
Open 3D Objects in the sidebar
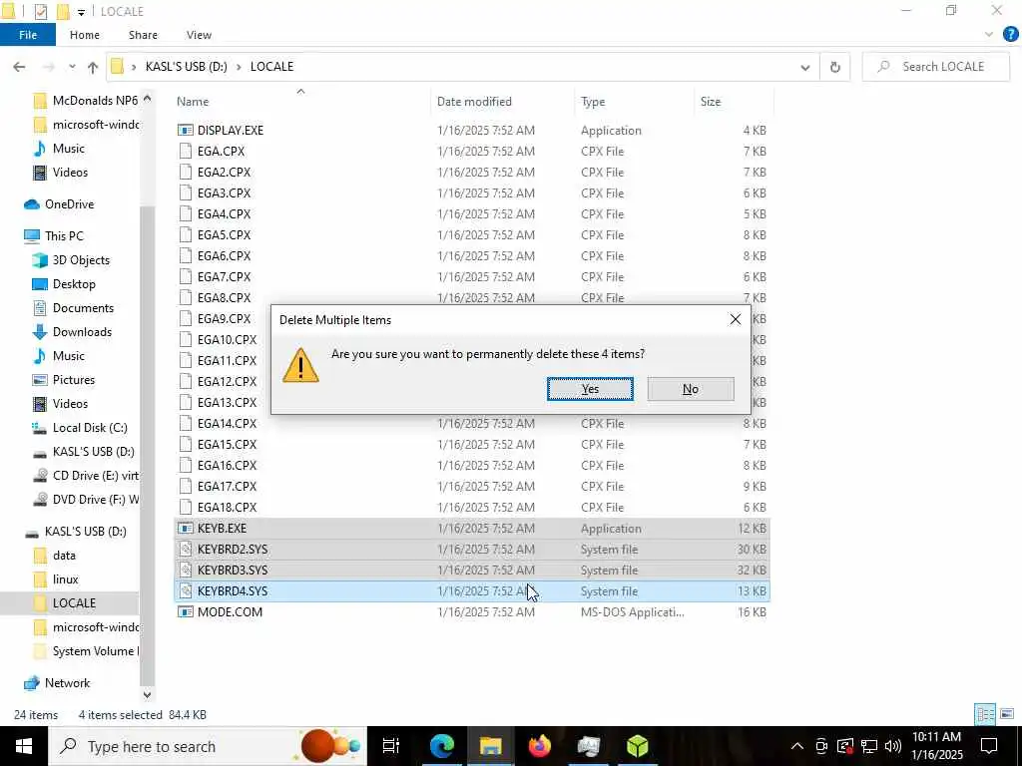pyautogui.click(x=81, y=260)
